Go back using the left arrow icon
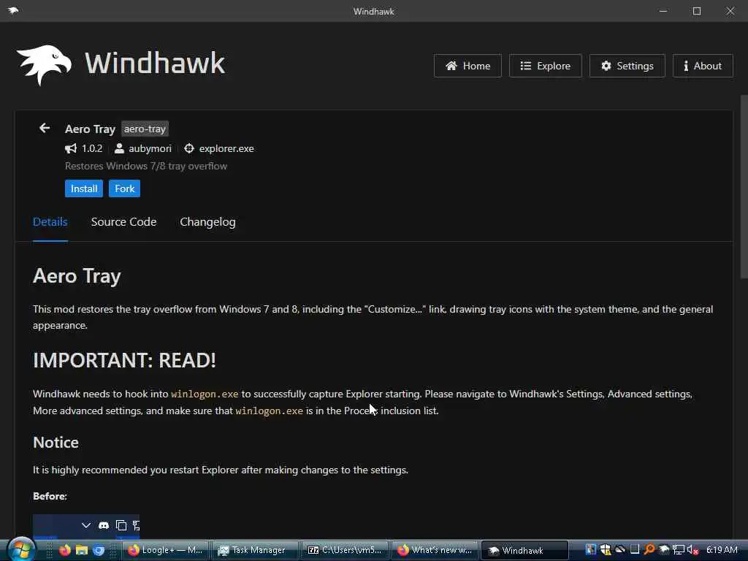748x561 pixels. (x=45, y=128)
